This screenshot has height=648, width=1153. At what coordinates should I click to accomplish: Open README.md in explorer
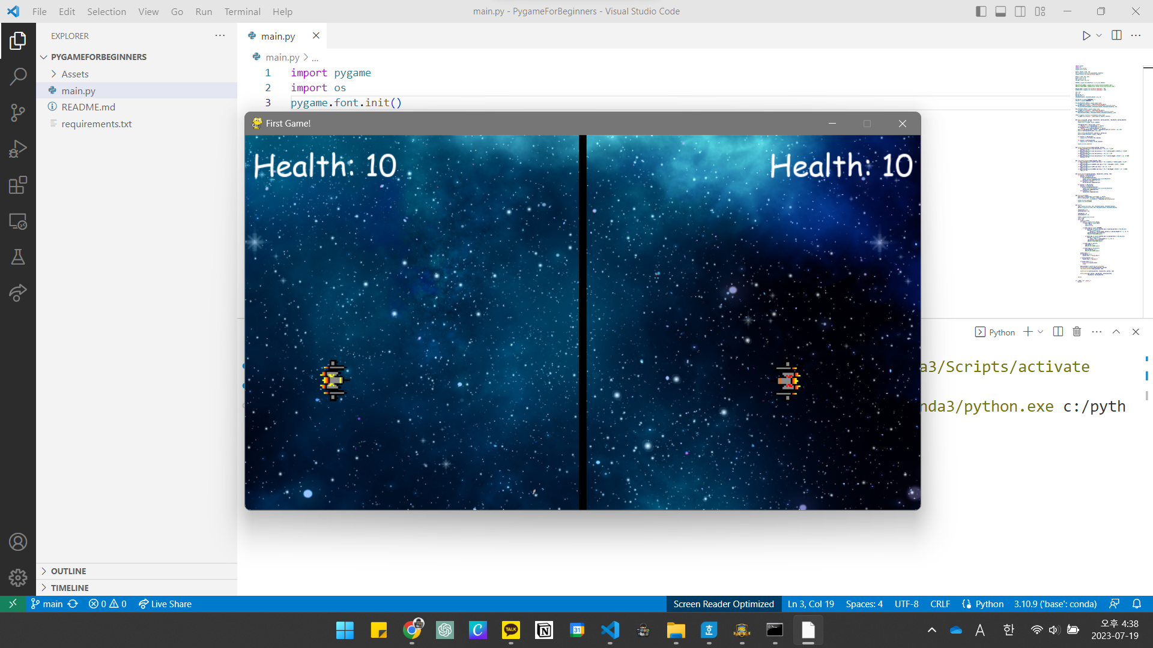[88, 107]
